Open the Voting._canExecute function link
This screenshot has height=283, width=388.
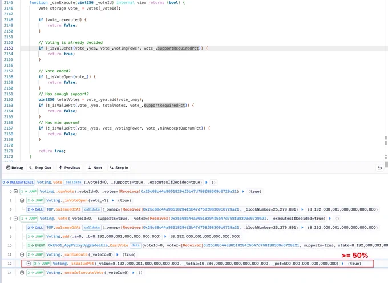pyautogui.click(x=67, y=254)
